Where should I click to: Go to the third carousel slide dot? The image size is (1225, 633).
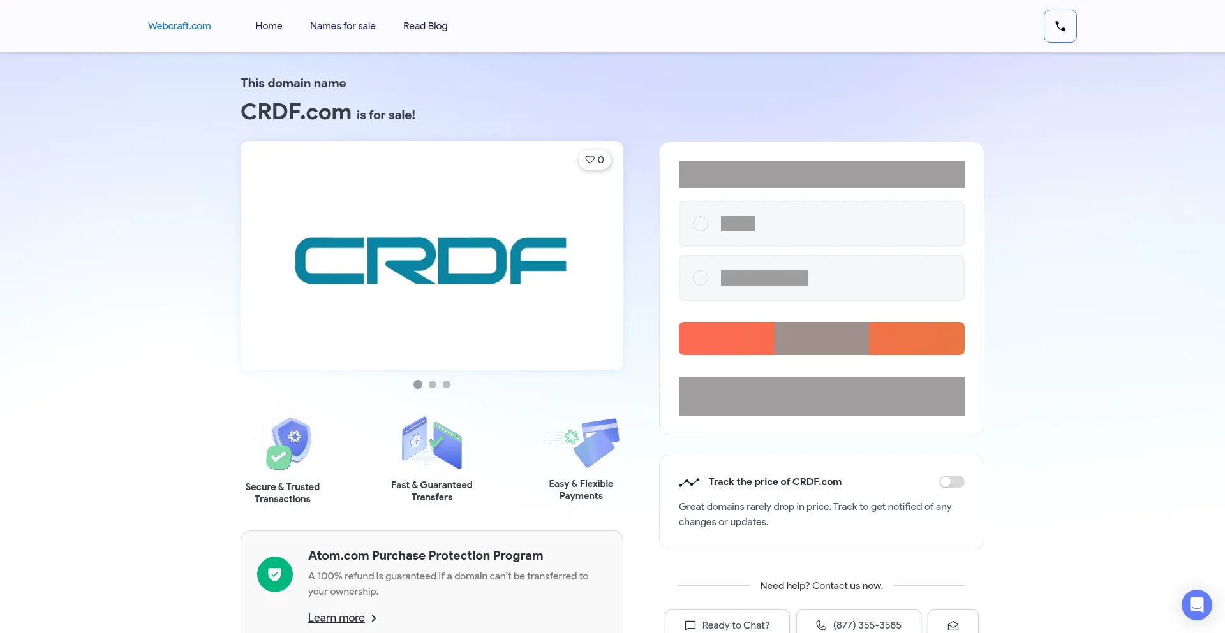click(x=447, y=384)
